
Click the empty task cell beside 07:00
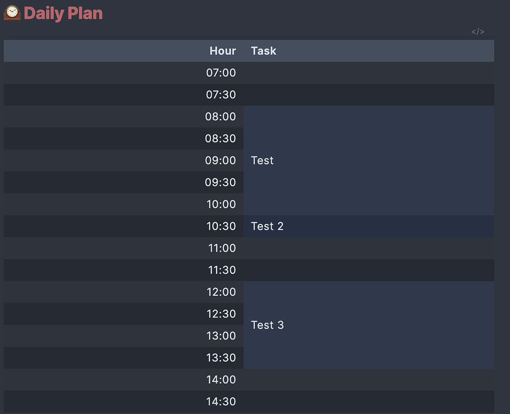(369, 72)
